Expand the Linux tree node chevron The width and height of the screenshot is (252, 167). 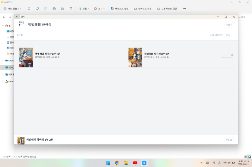(x=3, y=82)
